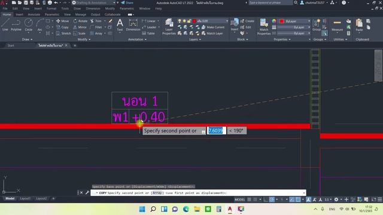Viewport: 383px width, 215px height.
Task: Click the Create block button
Action: coord(247,21)
